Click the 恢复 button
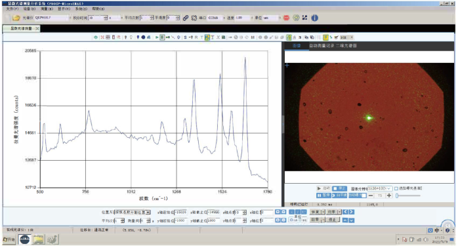 (x=316, y=212)
